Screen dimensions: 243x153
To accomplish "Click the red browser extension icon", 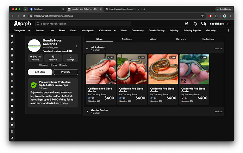I will (x=211, y=16).
